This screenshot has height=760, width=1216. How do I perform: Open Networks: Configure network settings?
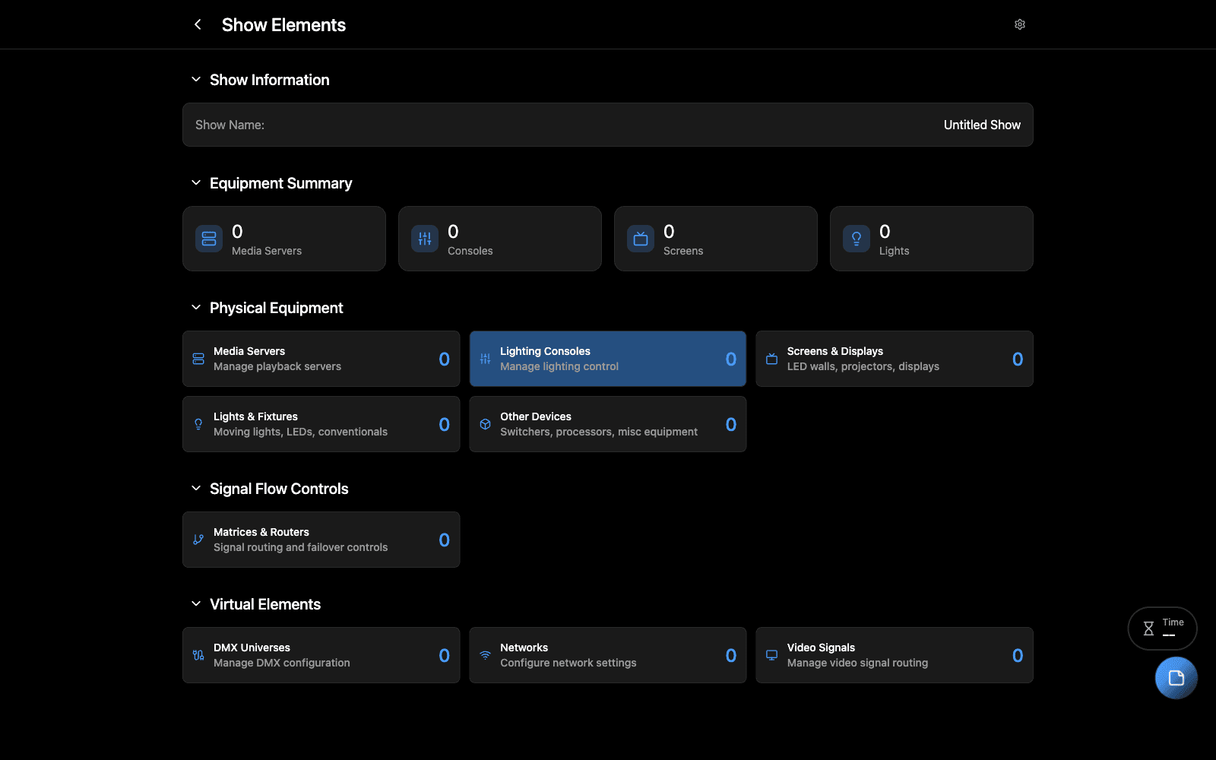click(x=608, y=655)
